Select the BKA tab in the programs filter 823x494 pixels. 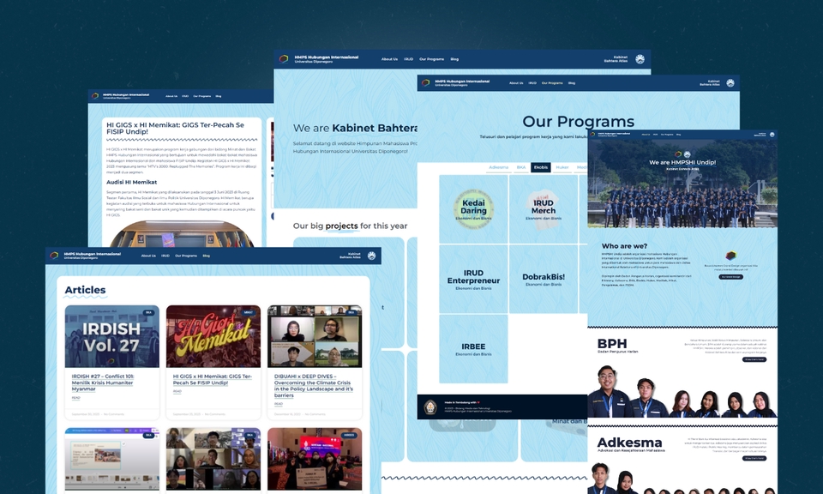click(520, 168)
